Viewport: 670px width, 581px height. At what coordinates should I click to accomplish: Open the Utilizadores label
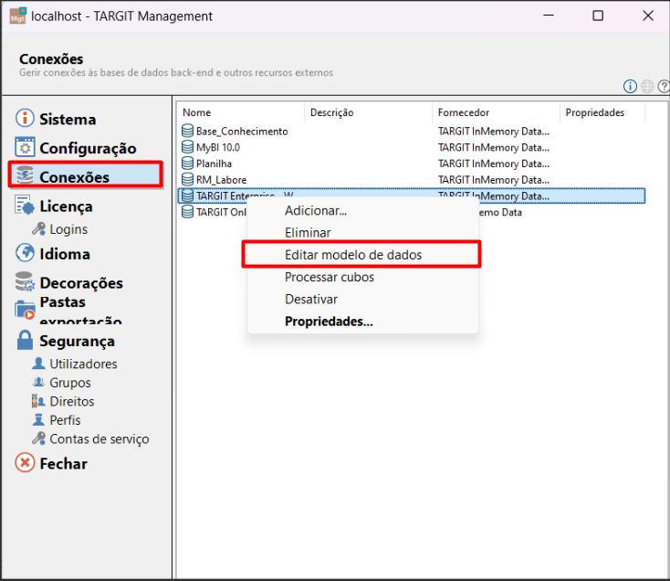[83, 364]
